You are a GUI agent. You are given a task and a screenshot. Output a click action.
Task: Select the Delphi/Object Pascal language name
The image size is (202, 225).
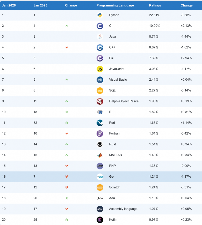tap(124, 101)
